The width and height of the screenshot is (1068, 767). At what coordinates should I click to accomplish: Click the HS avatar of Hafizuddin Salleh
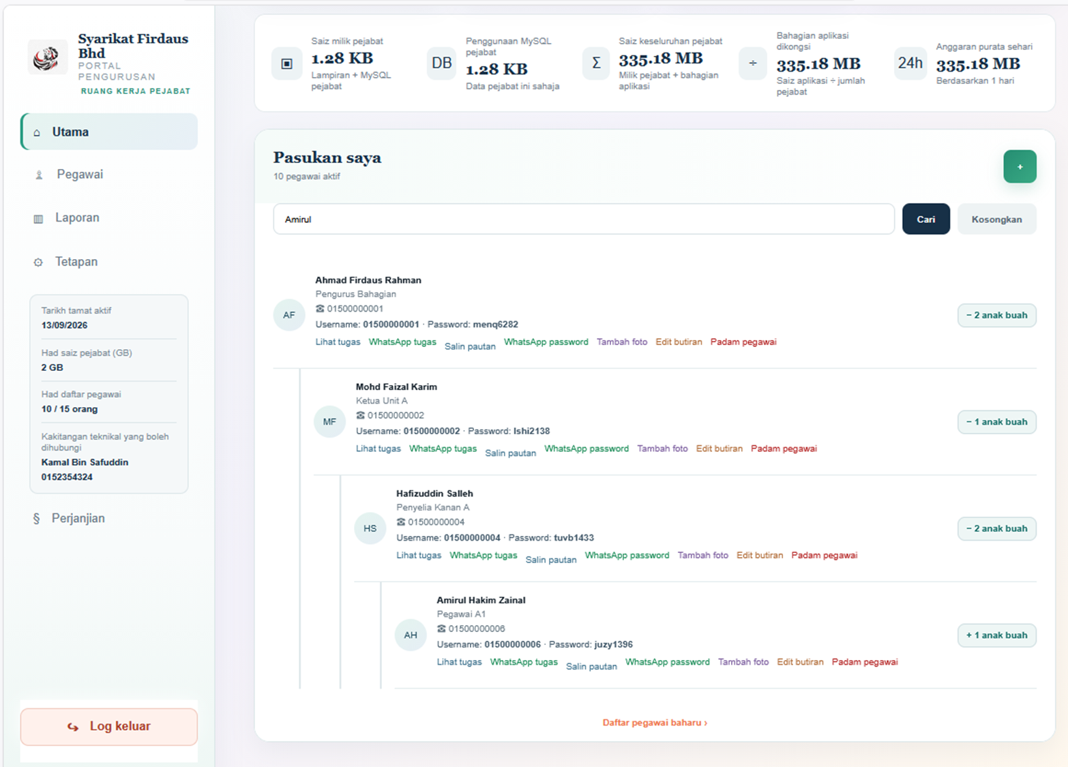click(x=370, y=528)
